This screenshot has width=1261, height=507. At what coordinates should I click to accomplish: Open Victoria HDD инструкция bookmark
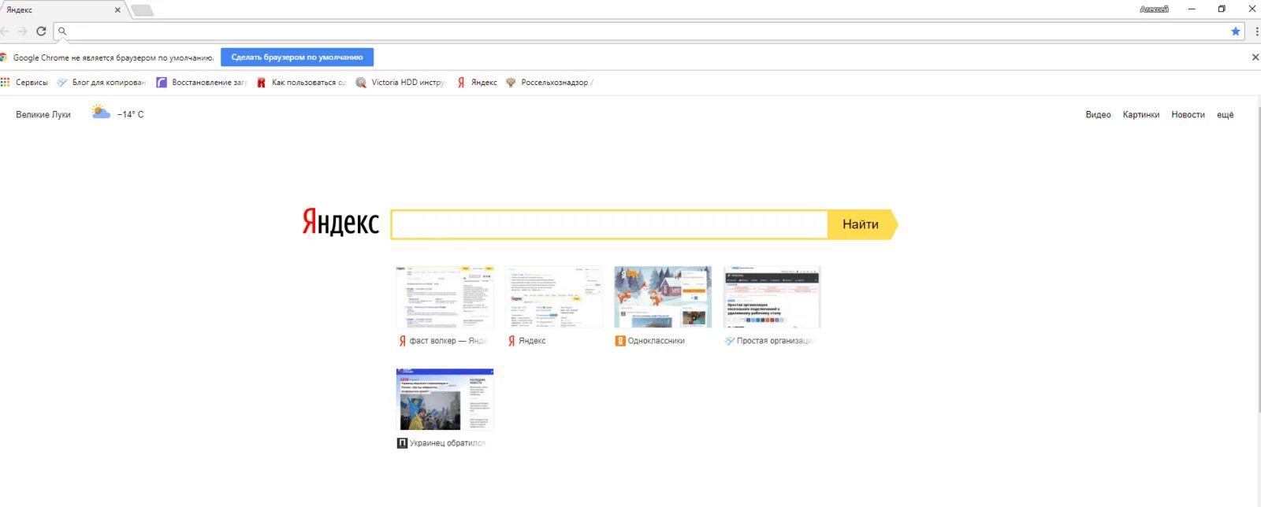pos(401,83)
